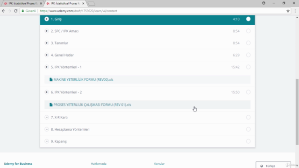Open lecture title 2. SPC / IPK Amacı
299x168 pixels.
click(64, 31)
